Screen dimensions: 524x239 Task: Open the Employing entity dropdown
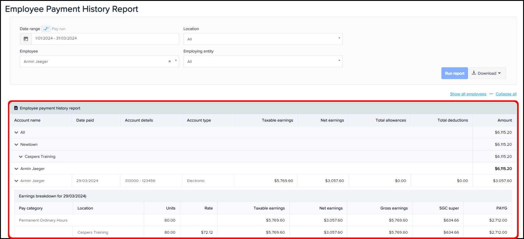(x=263, y=61)
